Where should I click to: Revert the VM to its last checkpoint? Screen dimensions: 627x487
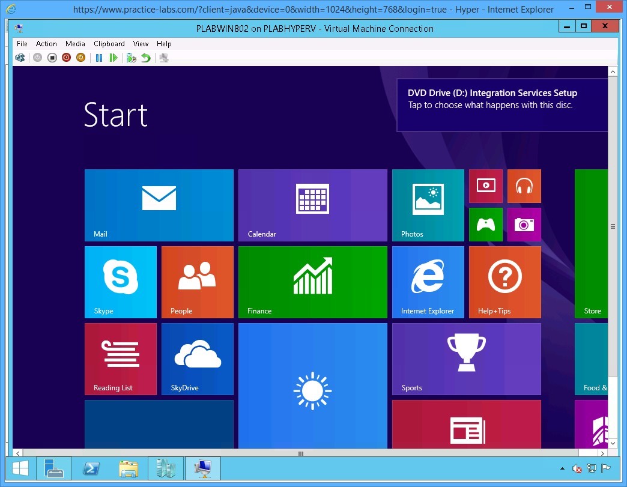click(x=145, y=58)
